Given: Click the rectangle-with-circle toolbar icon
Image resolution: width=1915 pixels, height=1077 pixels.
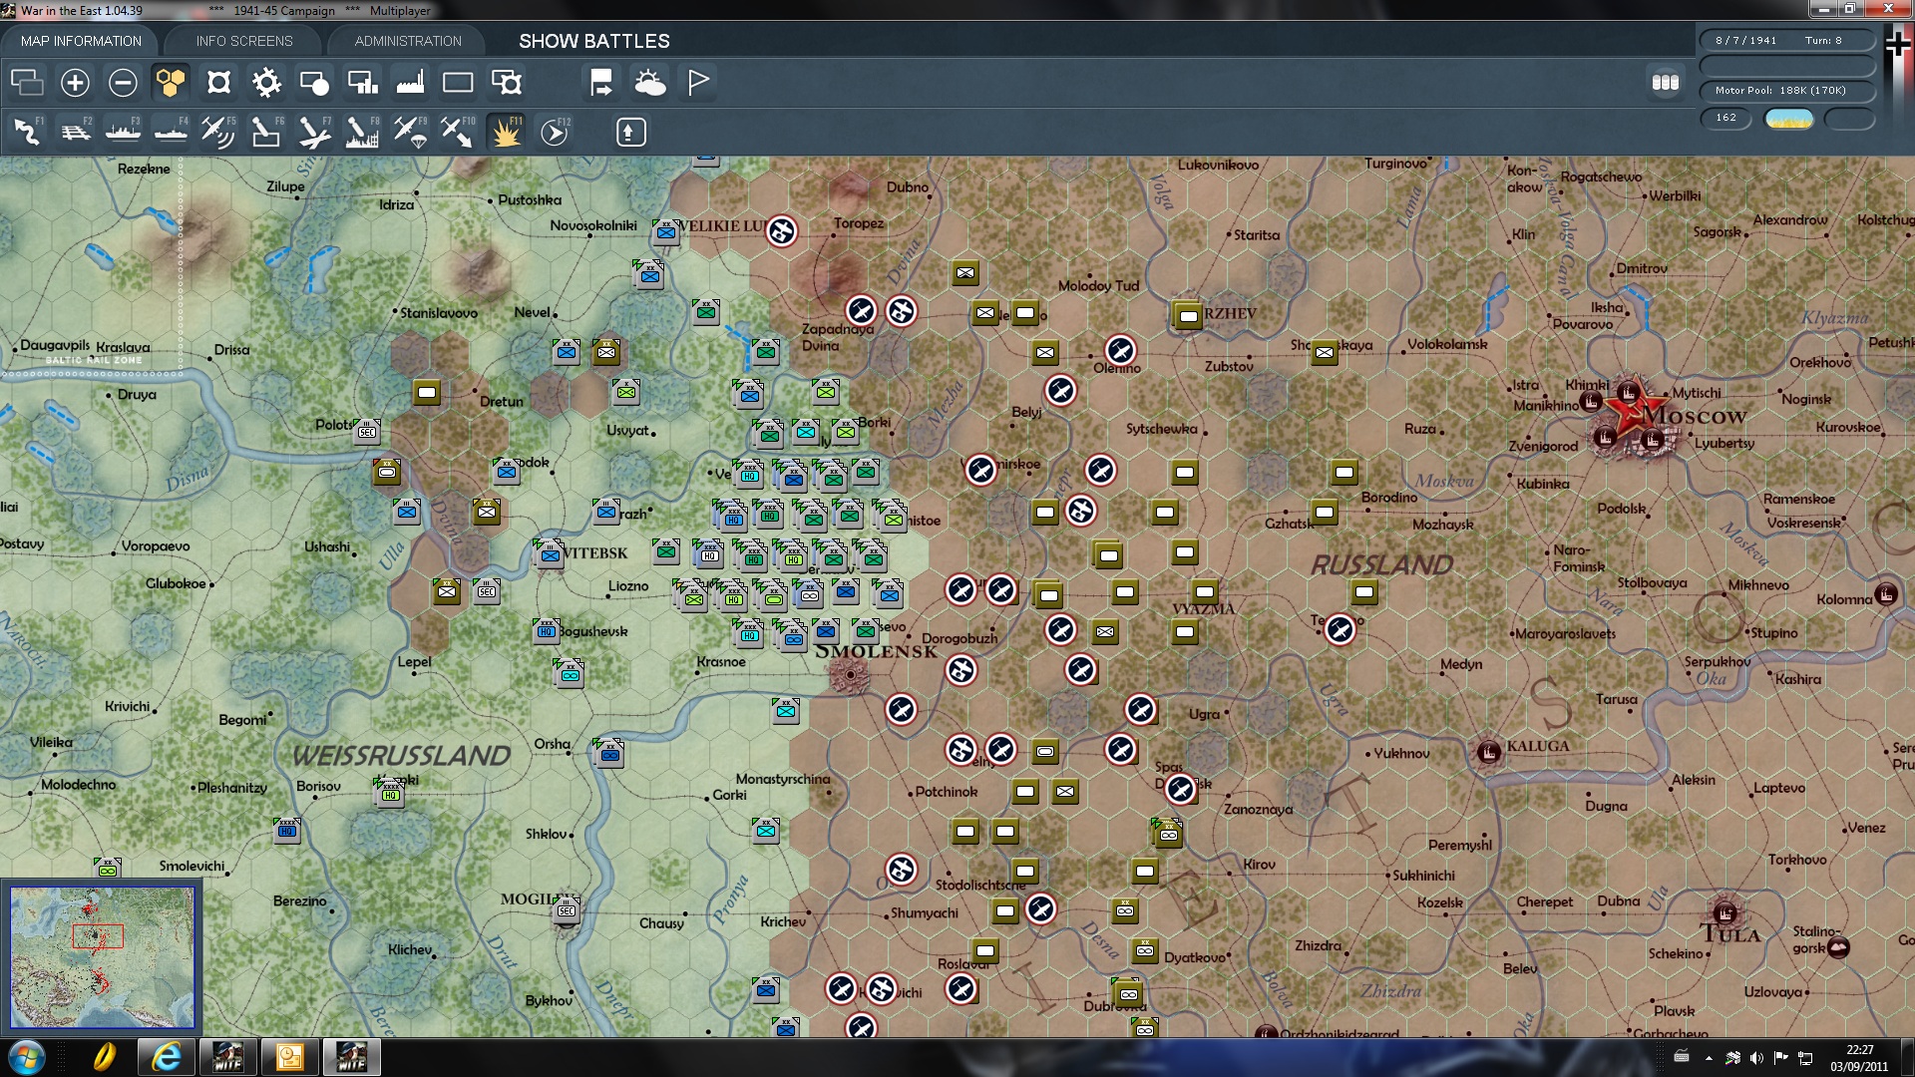Looking at the screenshot, I should coord(314,82).
